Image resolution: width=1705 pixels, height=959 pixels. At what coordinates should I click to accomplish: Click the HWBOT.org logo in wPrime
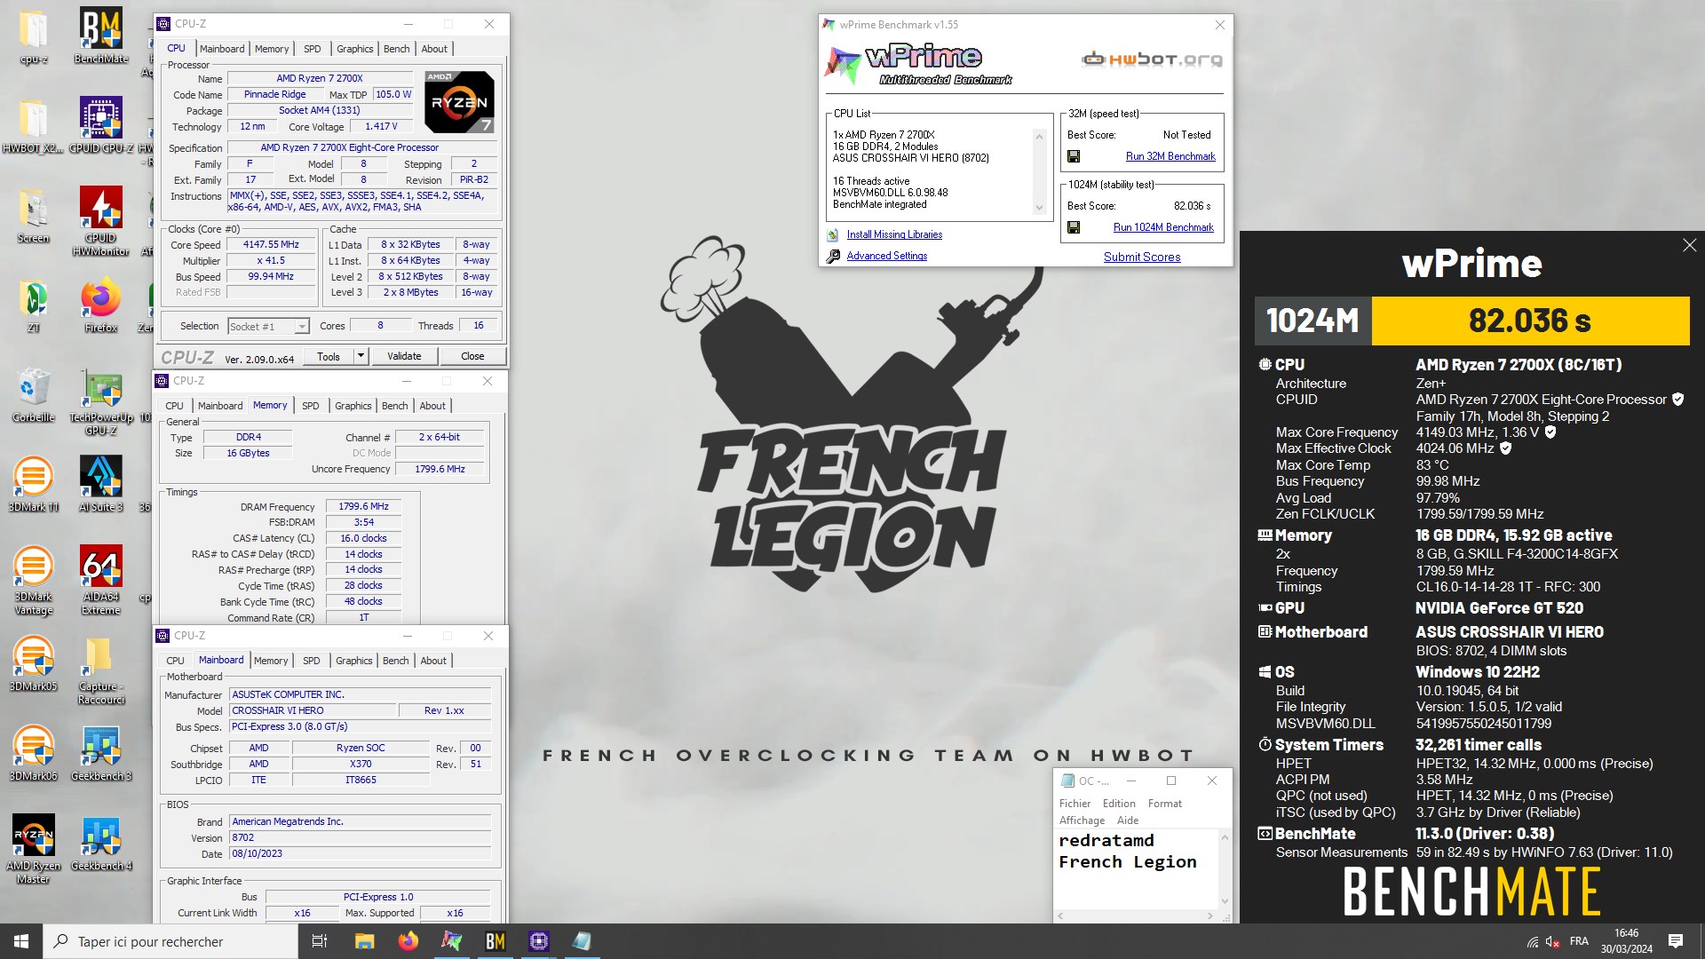click(x=1152, y=59)
